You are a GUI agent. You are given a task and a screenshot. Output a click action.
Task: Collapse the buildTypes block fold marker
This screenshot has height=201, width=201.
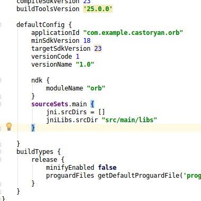point(1,152)
